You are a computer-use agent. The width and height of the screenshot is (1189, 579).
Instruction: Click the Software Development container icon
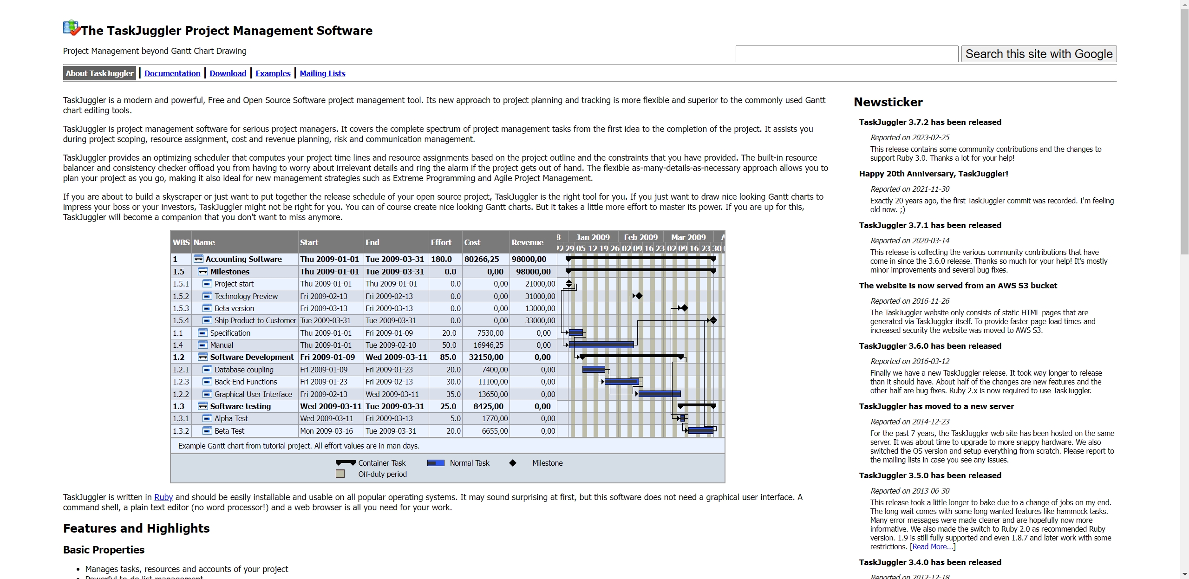pos(203,357)
